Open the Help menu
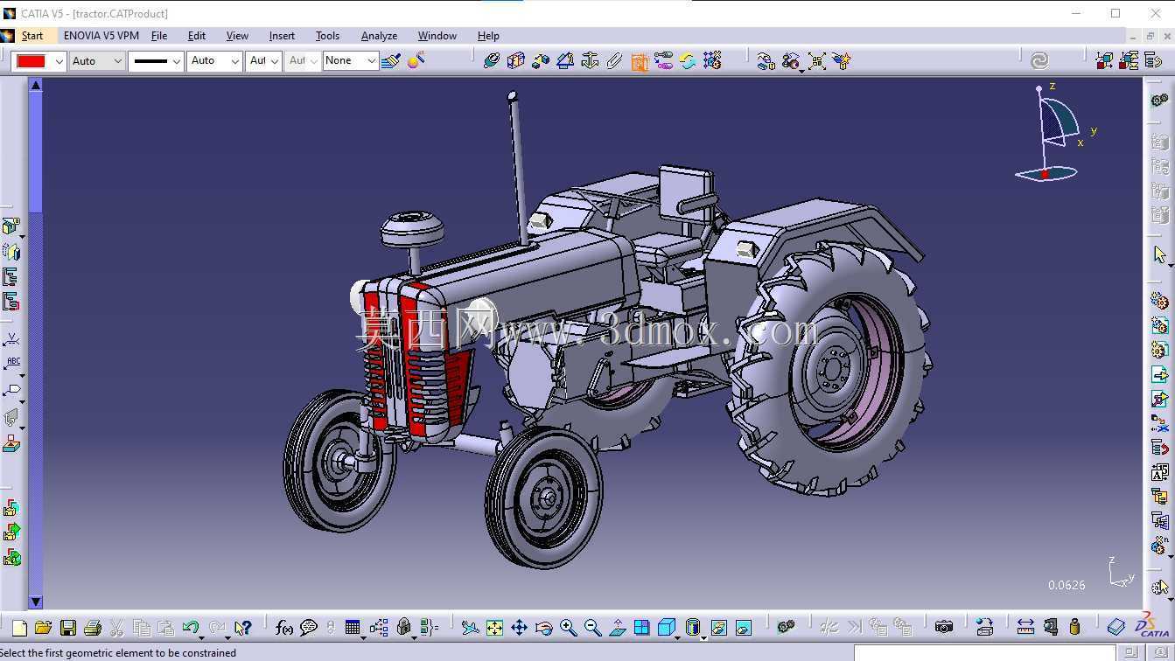Viewport: 1175px width, 661px height. 488,36
